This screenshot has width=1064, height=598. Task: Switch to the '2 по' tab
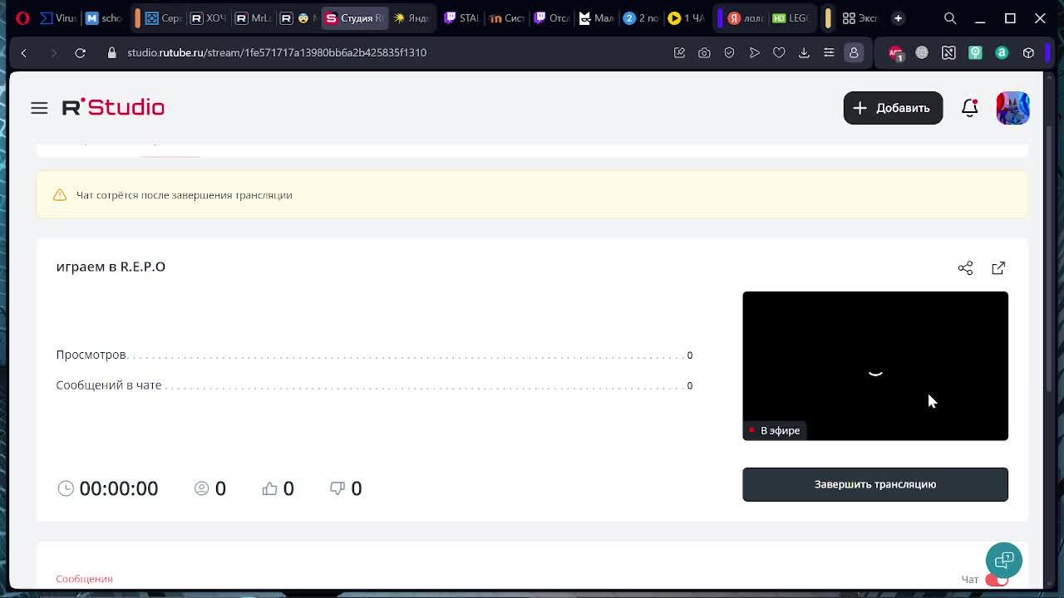(640, 17)
